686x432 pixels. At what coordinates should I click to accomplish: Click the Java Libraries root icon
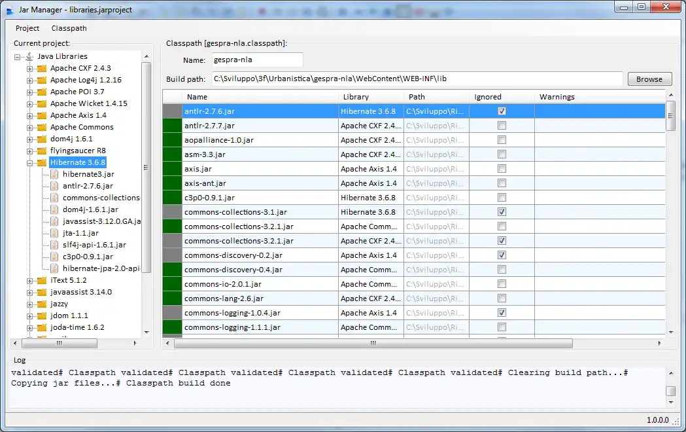29,56
